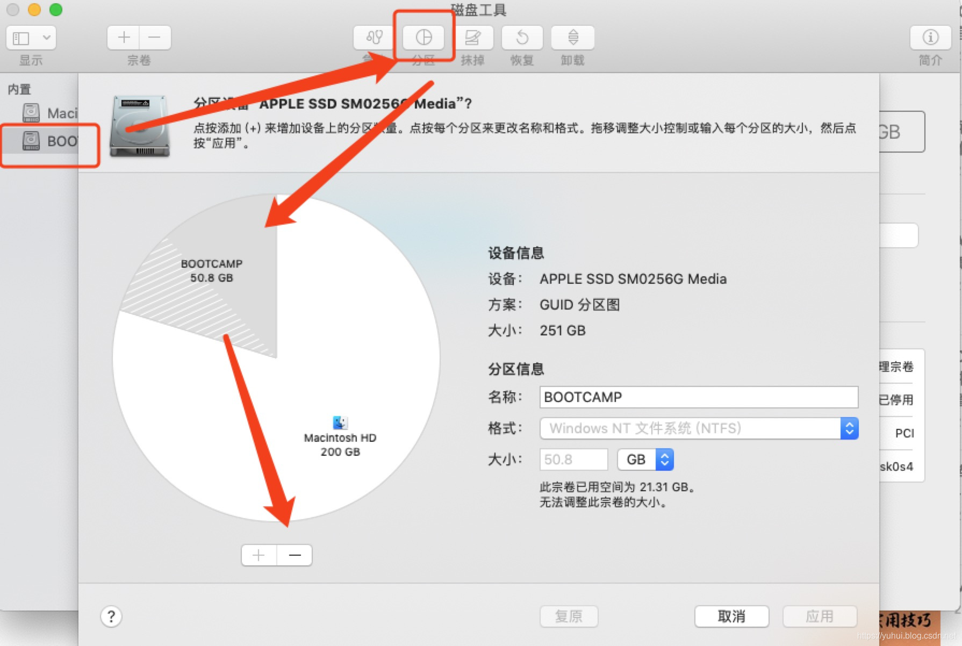Viewport: 962px width, 646px height.
Task: Click the APPLE SSD hard drive icon
Action: (x=140, y=127)
